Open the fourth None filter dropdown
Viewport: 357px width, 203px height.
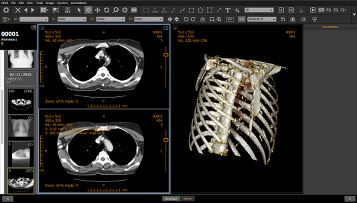149,19
